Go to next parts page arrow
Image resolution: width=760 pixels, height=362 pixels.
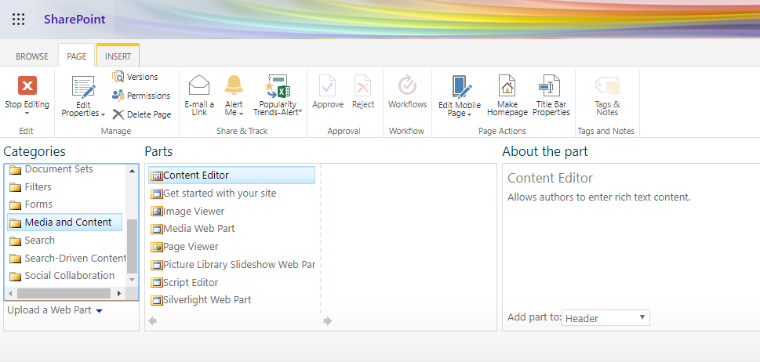click(328, 321)
